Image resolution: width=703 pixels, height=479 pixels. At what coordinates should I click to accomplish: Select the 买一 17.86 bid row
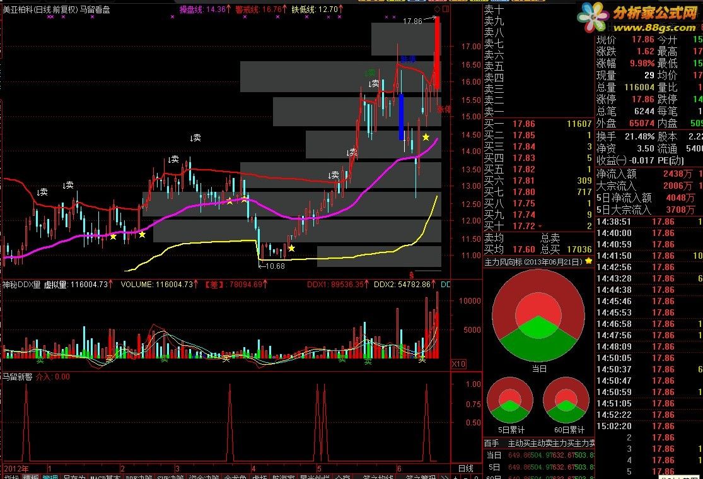click(x=538, y=124)
